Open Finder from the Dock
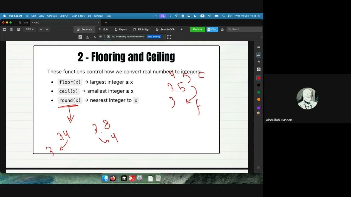Viewport: 351px width, 197px height. click(x=105, y=178)
